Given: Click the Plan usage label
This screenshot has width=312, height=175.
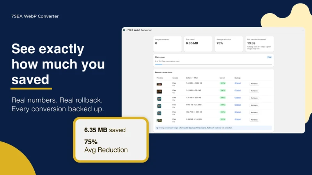Looking at the screenshot, I should 160,57.
